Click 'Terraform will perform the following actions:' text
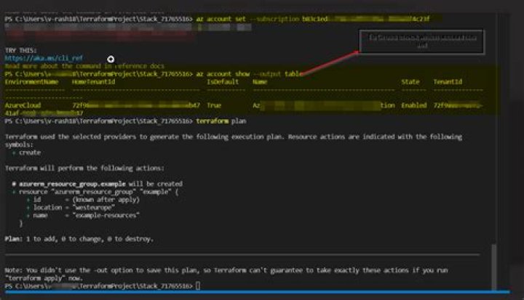 tap(84, 169)
